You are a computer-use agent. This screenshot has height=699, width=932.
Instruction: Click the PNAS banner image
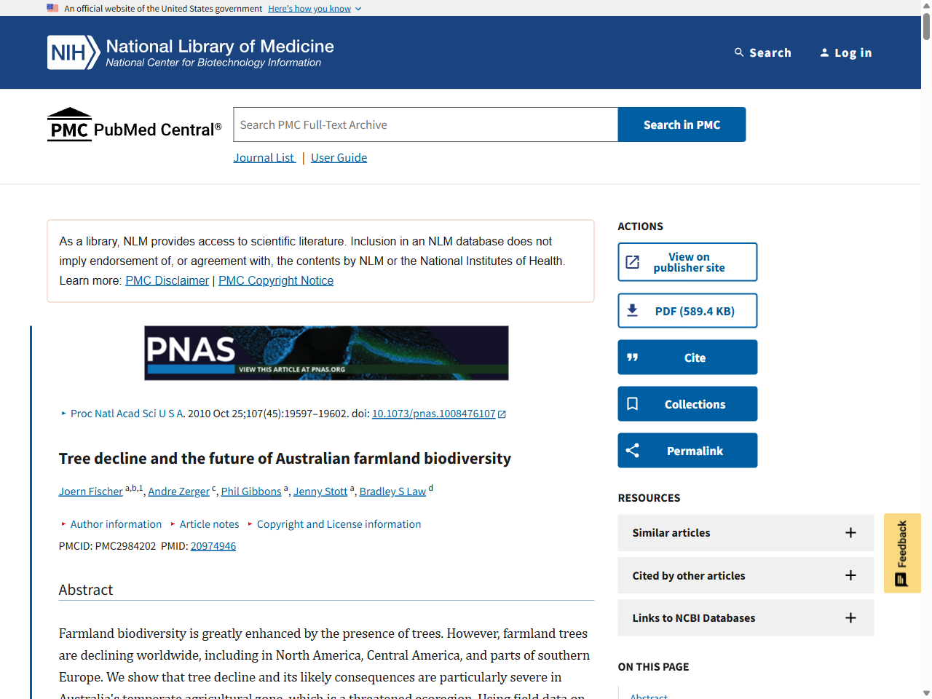(326, 353)
